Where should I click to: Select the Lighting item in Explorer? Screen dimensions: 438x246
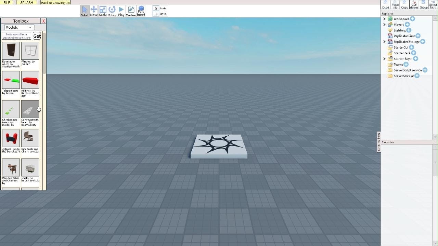pos(399,30)
